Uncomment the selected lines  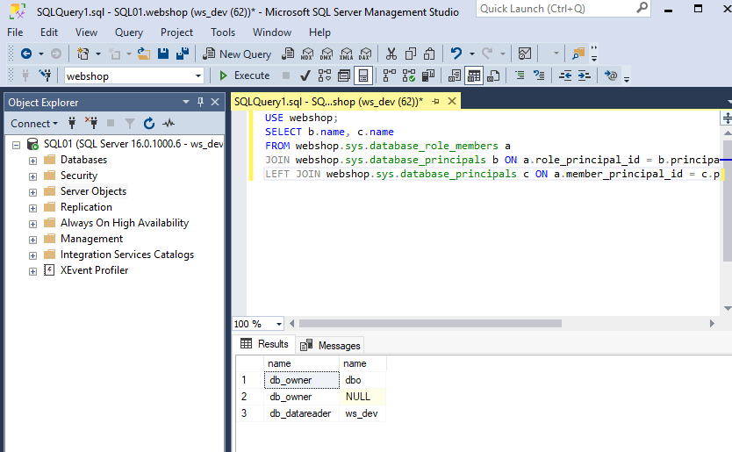[x=539, y=75]
